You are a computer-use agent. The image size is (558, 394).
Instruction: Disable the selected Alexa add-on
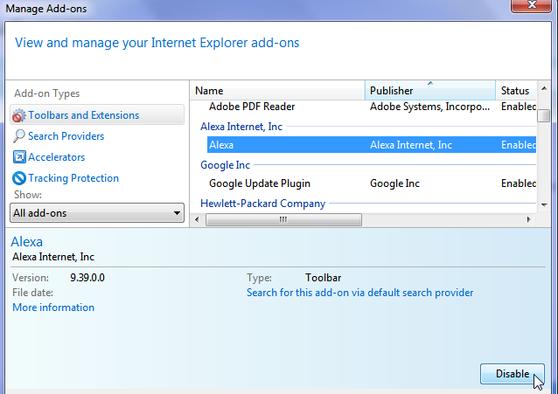[x=513, y=374]
